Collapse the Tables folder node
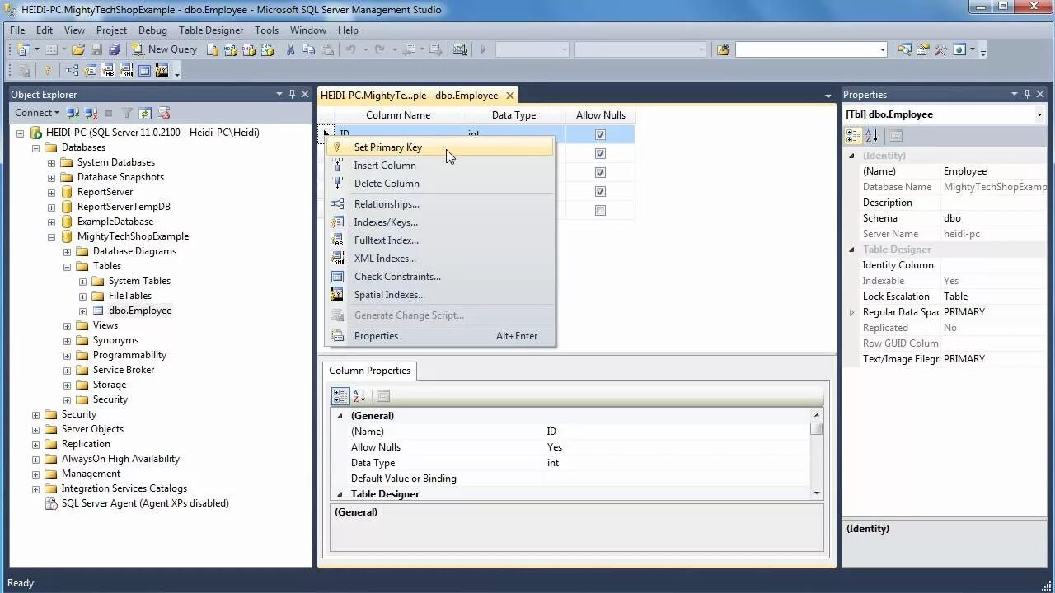The image size is (1055, 593). tap(67, 266)
